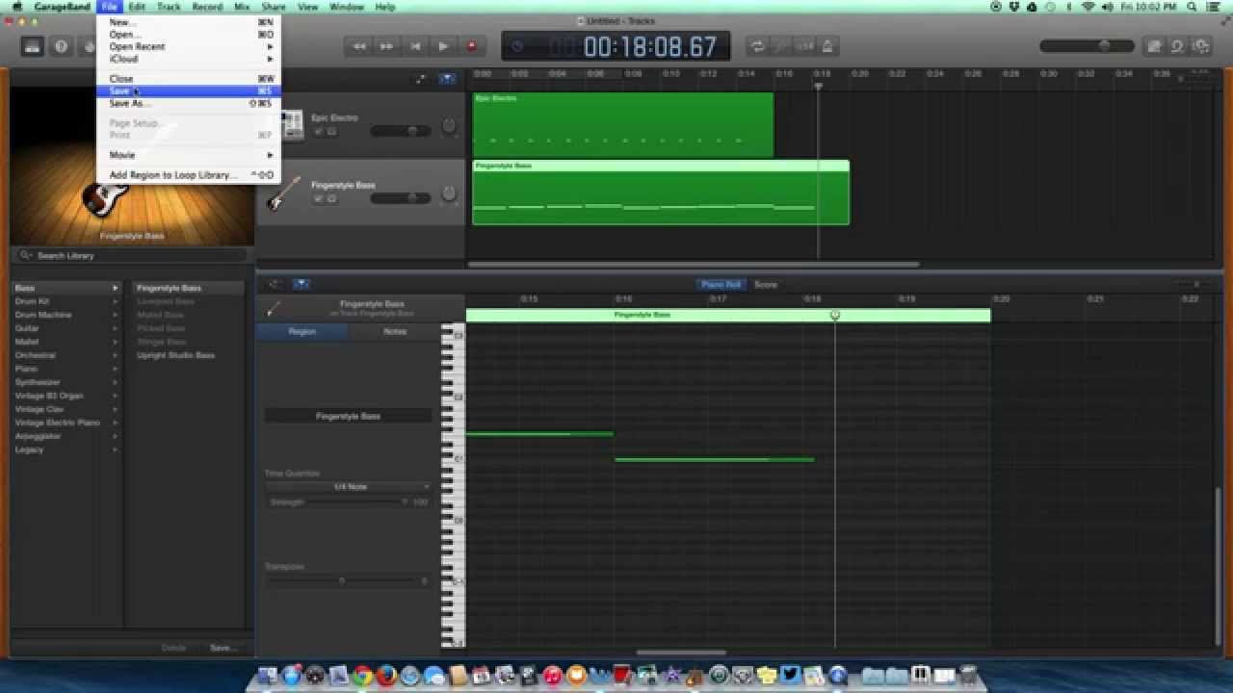Start playback with the Play button
This screenshot has height=693, width=1233.
coord(443,45)
